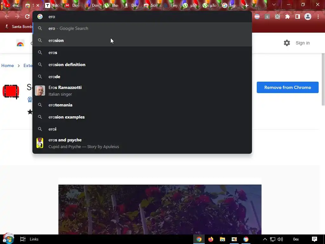The width and height of the screenshot is (325, 244).
Task: Go to the Home breadcrumb link
Action: click(x=8, y=65)
